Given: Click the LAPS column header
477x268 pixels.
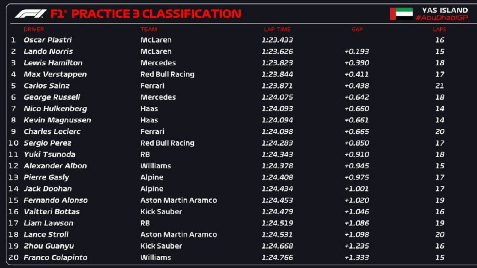Looking at the screenshot, I should pyautogui.click(x=439, y=29).
